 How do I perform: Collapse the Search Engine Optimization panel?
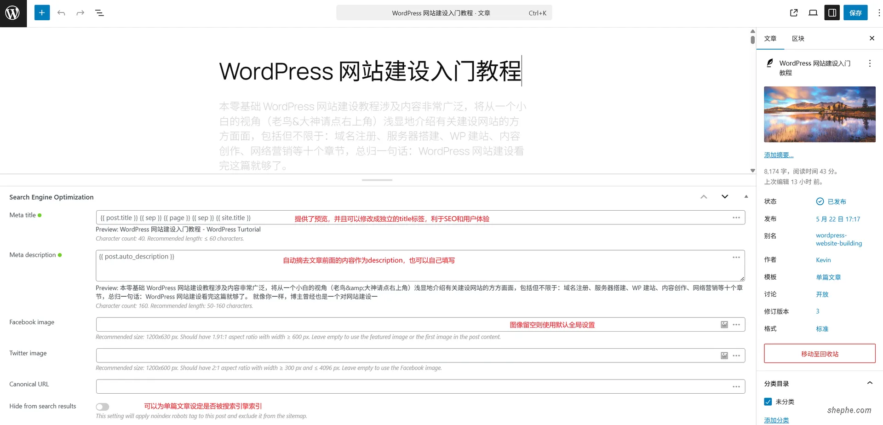pos(704,196)
